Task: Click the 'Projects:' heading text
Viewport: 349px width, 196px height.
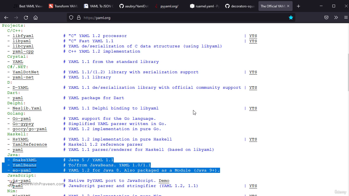Action: pos(14,26)
